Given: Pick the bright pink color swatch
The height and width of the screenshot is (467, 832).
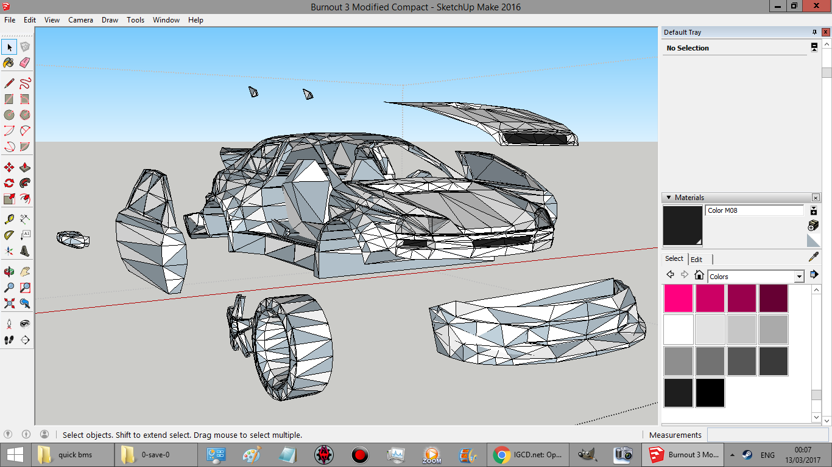Looking at the screenshot, I should tap(678, 298).
